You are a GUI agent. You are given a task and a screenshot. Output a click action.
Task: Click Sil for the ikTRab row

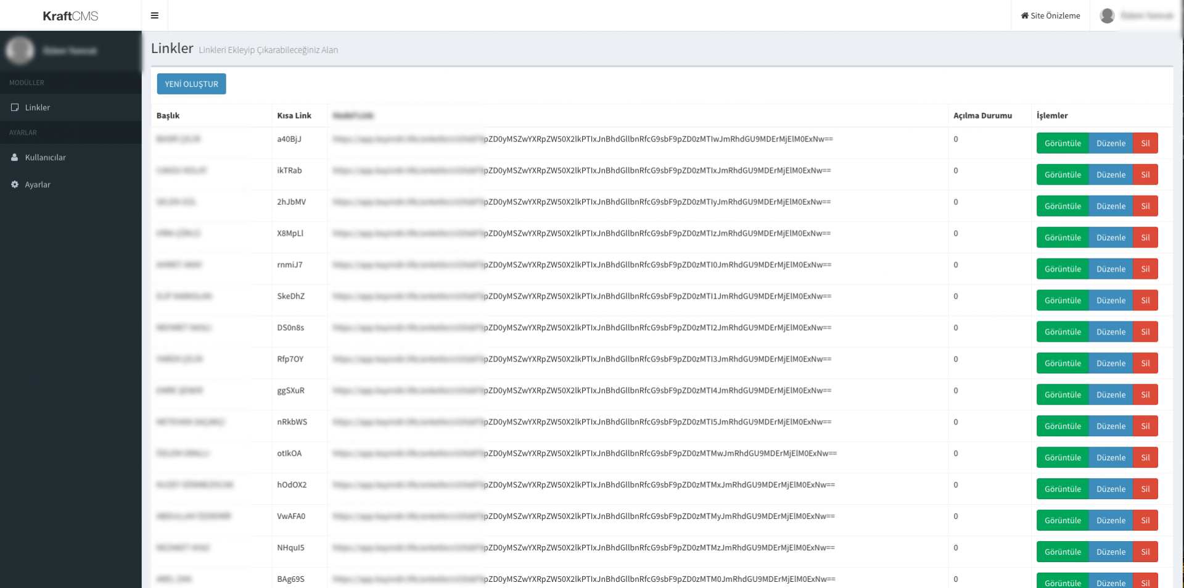click(1145, 175)
